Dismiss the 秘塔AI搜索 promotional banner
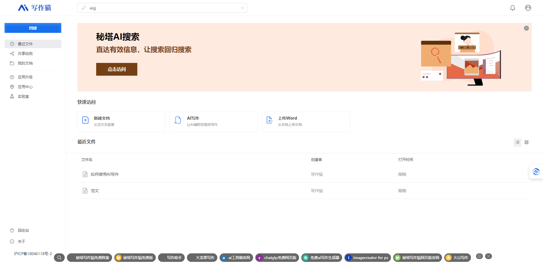Image resolution: width=543 pixels, height=263 pixels. pyautogui.click(x=526, y=28)
